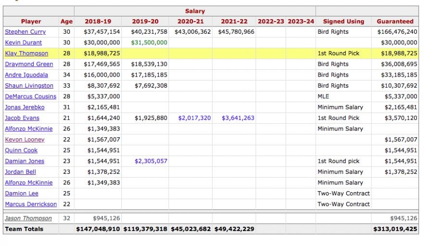Click Jordan Bell's player link
The width and height of the screenshot is (433, 246).
pos(20,172)
